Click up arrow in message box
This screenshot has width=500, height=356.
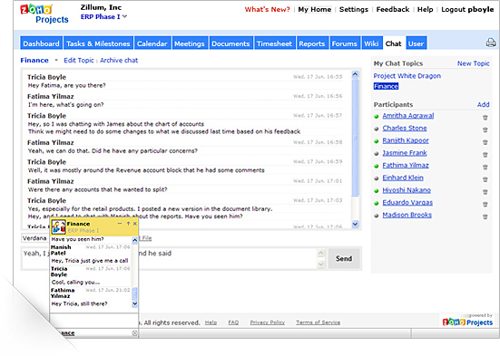[321, 254]
